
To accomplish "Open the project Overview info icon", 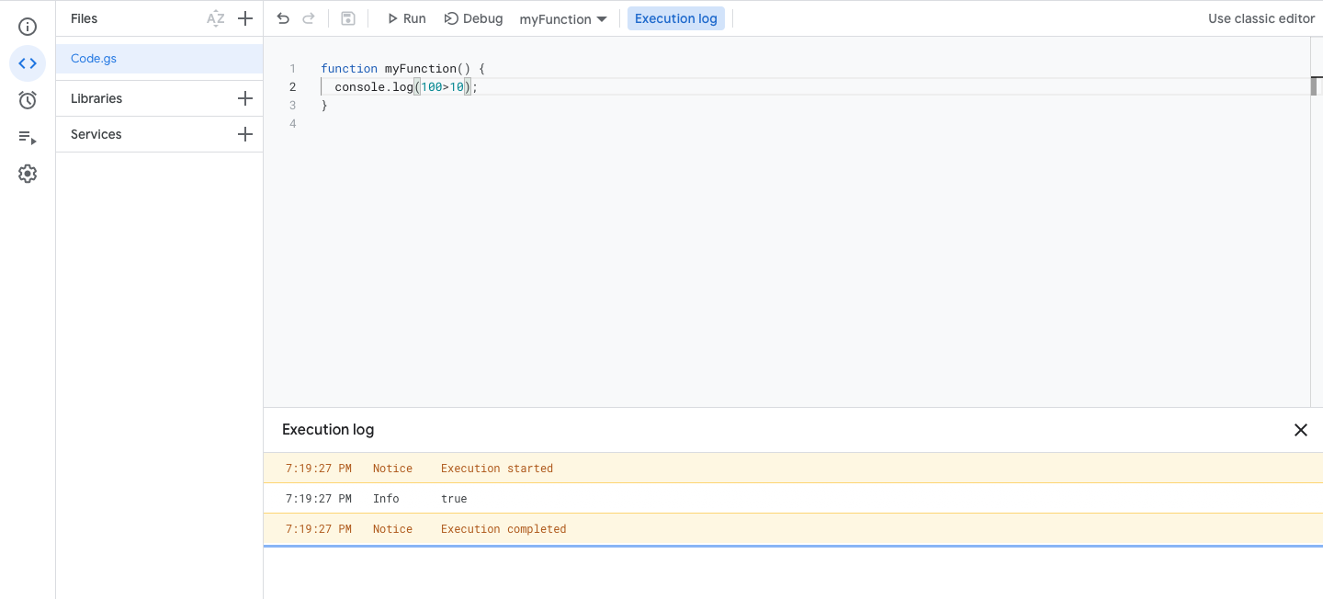I will 28,27.
